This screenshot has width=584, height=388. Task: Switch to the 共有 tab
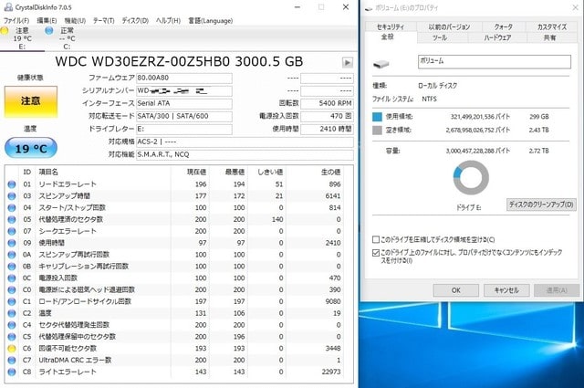click(x=549, y=37)
